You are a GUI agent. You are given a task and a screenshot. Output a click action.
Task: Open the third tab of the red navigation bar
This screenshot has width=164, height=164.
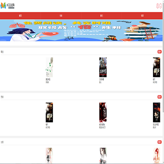[102, 15]
